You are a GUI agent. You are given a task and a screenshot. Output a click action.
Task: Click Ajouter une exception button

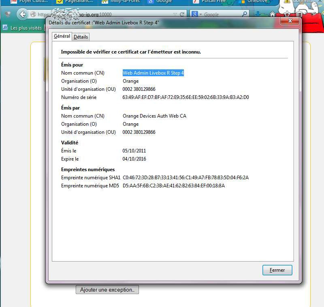point(107,290)
